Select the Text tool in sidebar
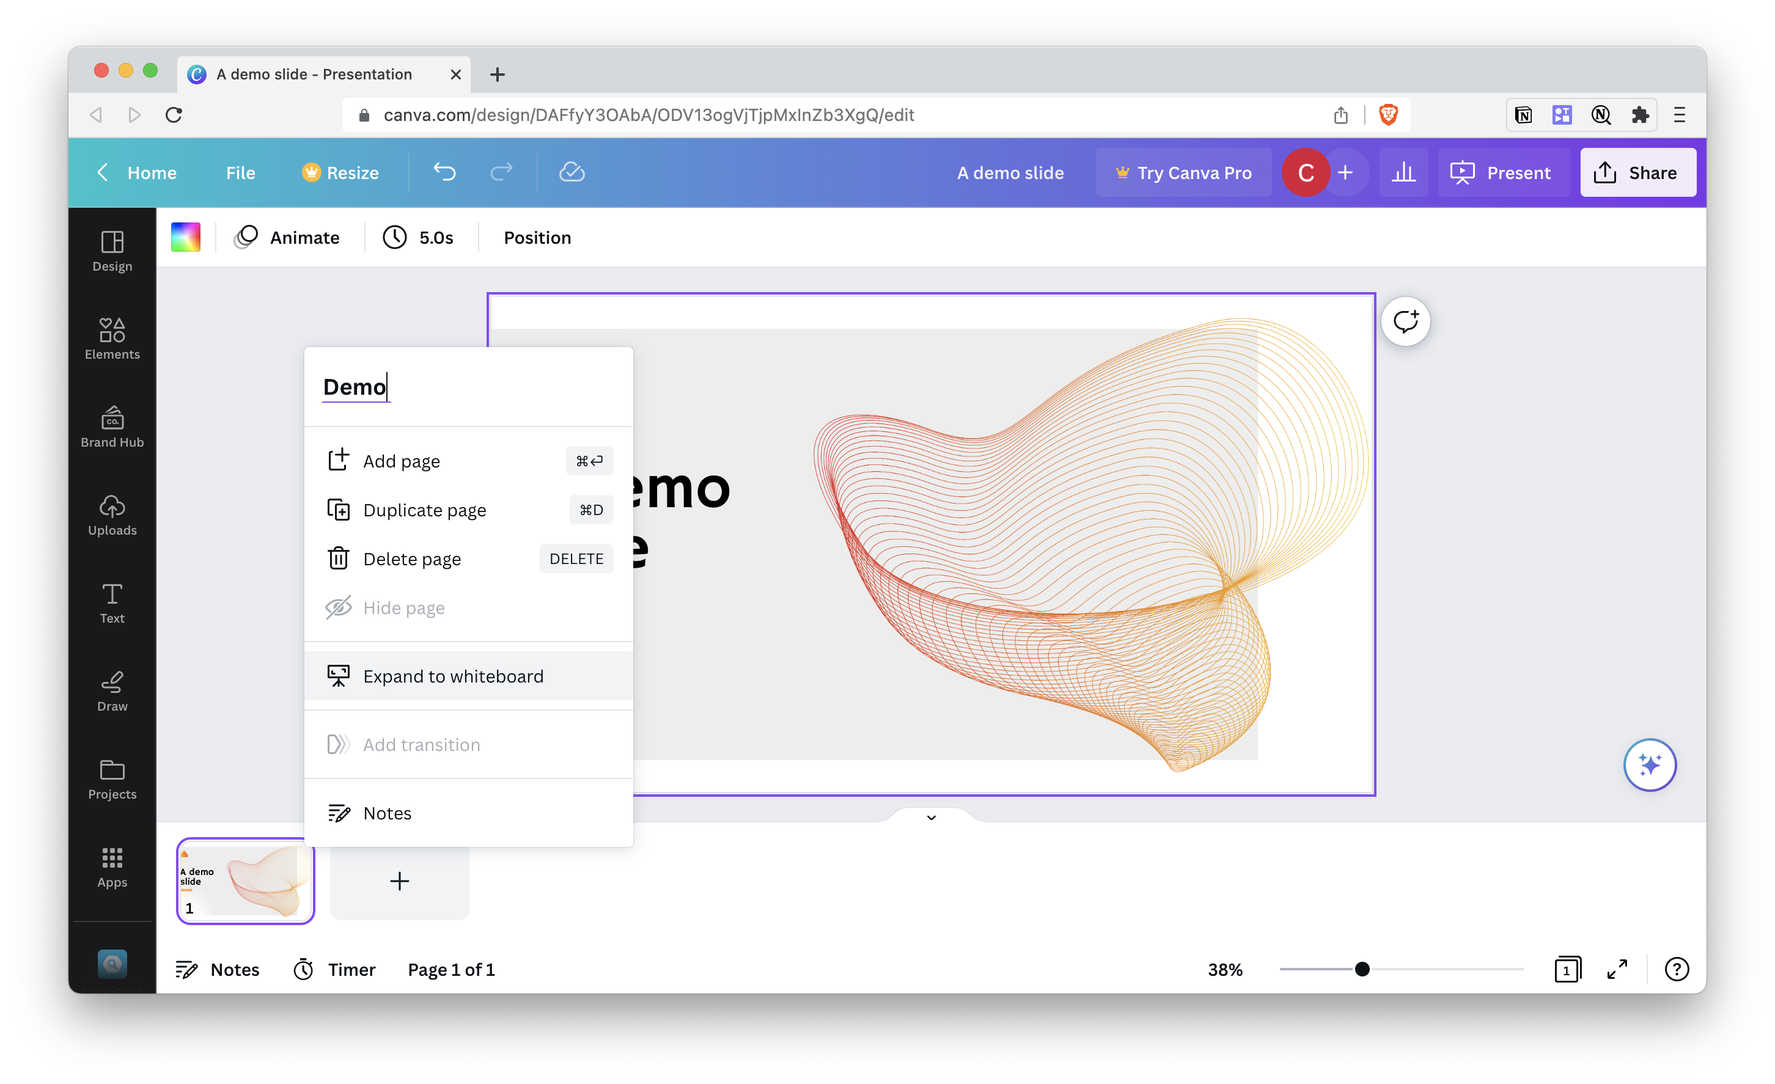 pos(112,603)
